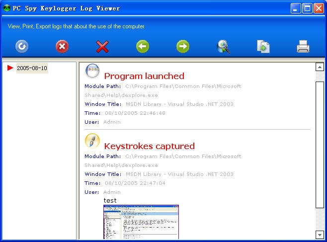
Task: Open search with magnifying glass icon
Action: pyautogui.click(x=223, y=47)
